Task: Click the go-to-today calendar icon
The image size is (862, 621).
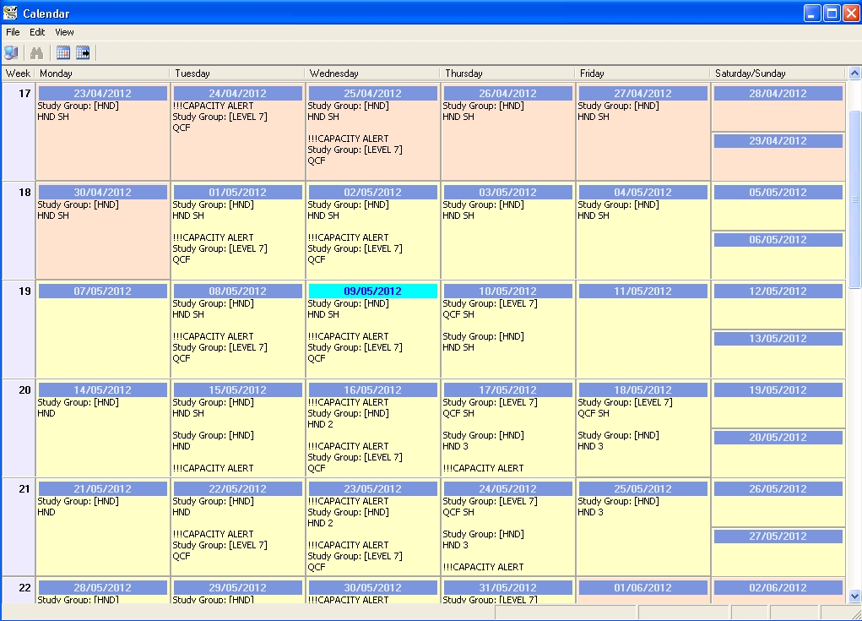Action: point(63,52)
